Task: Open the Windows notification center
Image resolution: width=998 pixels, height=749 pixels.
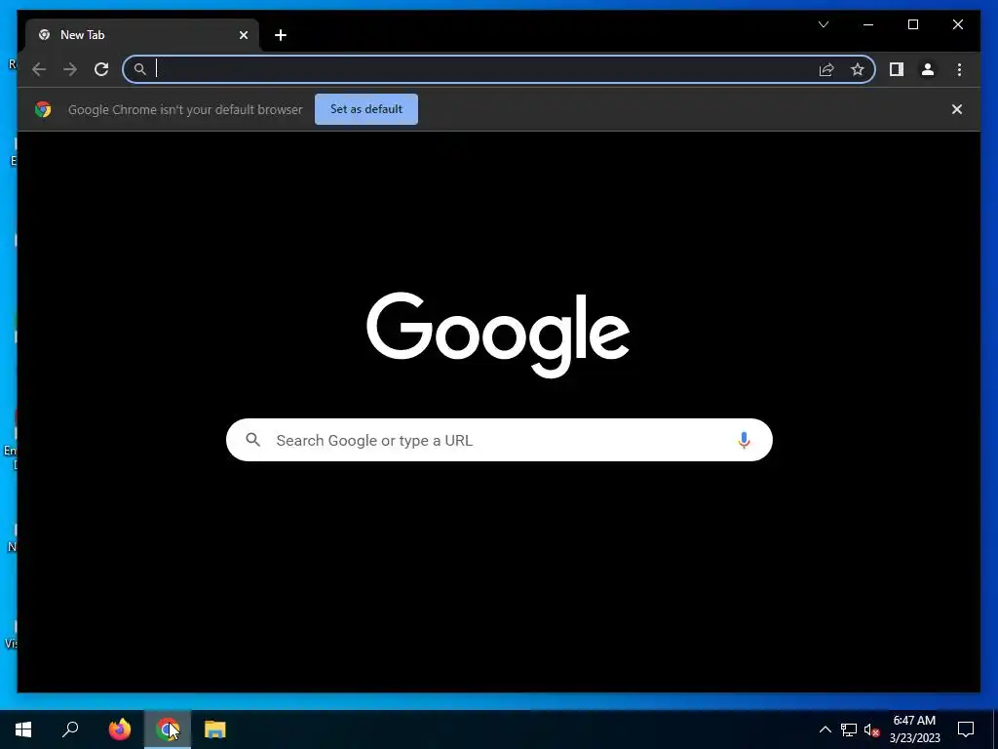Action: click(x=966, y=729)
